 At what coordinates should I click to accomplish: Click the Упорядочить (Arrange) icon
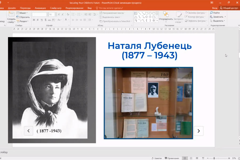coord(166,15)
